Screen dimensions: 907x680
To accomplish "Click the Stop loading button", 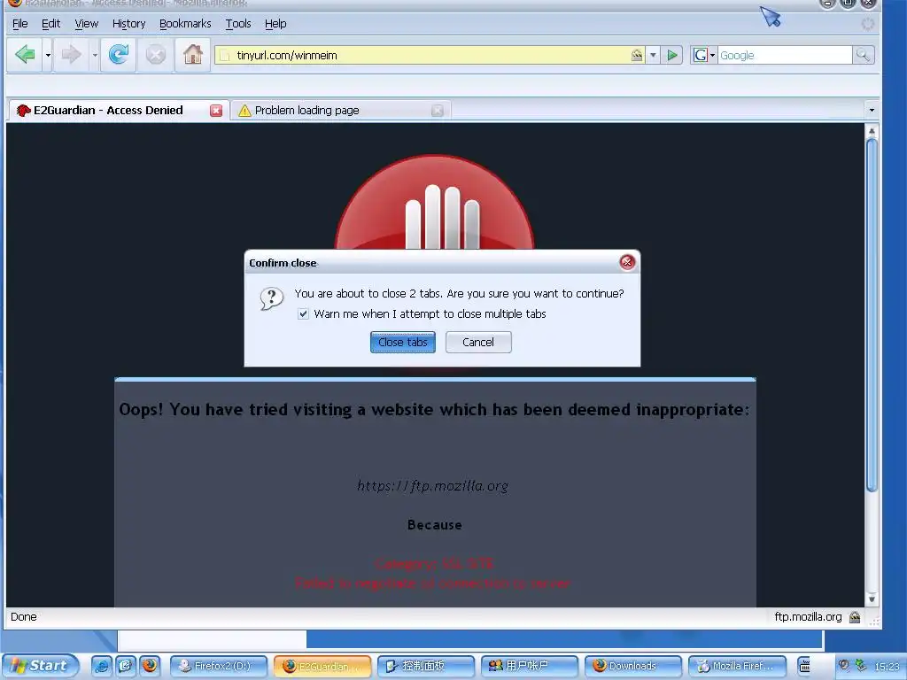I will (156, 55).
